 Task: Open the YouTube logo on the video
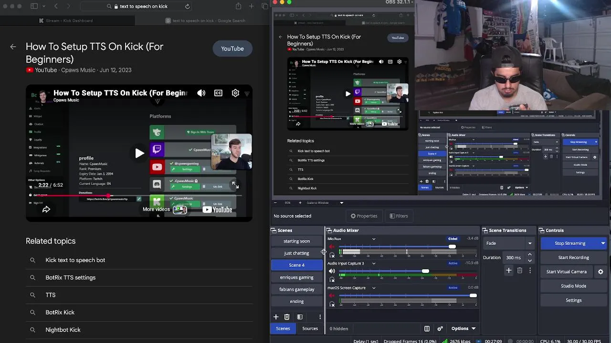pos(217,210)
